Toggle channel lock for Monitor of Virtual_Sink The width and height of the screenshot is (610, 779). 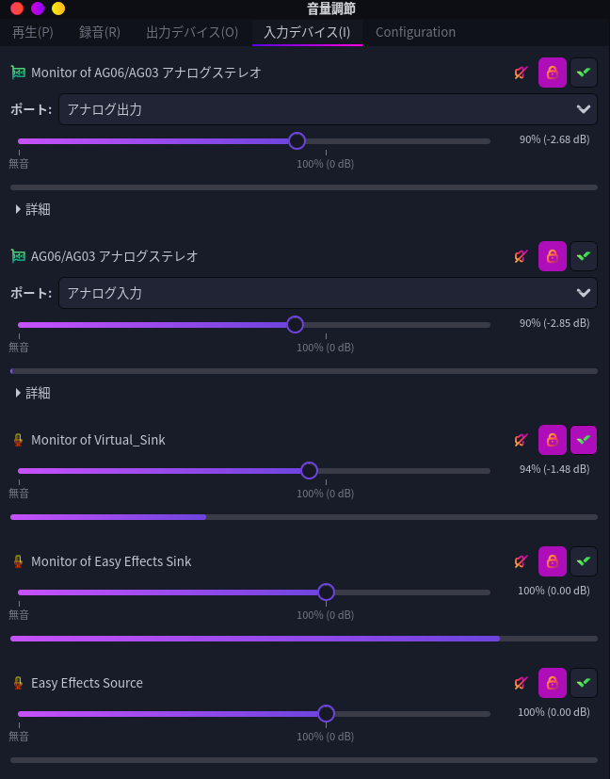click(553, 440)
